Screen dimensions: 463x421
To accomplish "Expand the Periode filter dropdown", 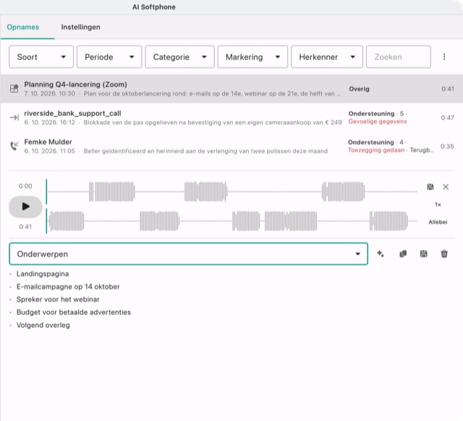I will click(109, 57).
